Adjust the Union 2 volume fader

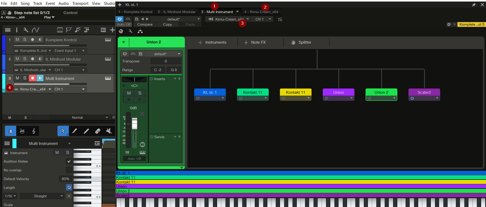[x=134, y=123]
